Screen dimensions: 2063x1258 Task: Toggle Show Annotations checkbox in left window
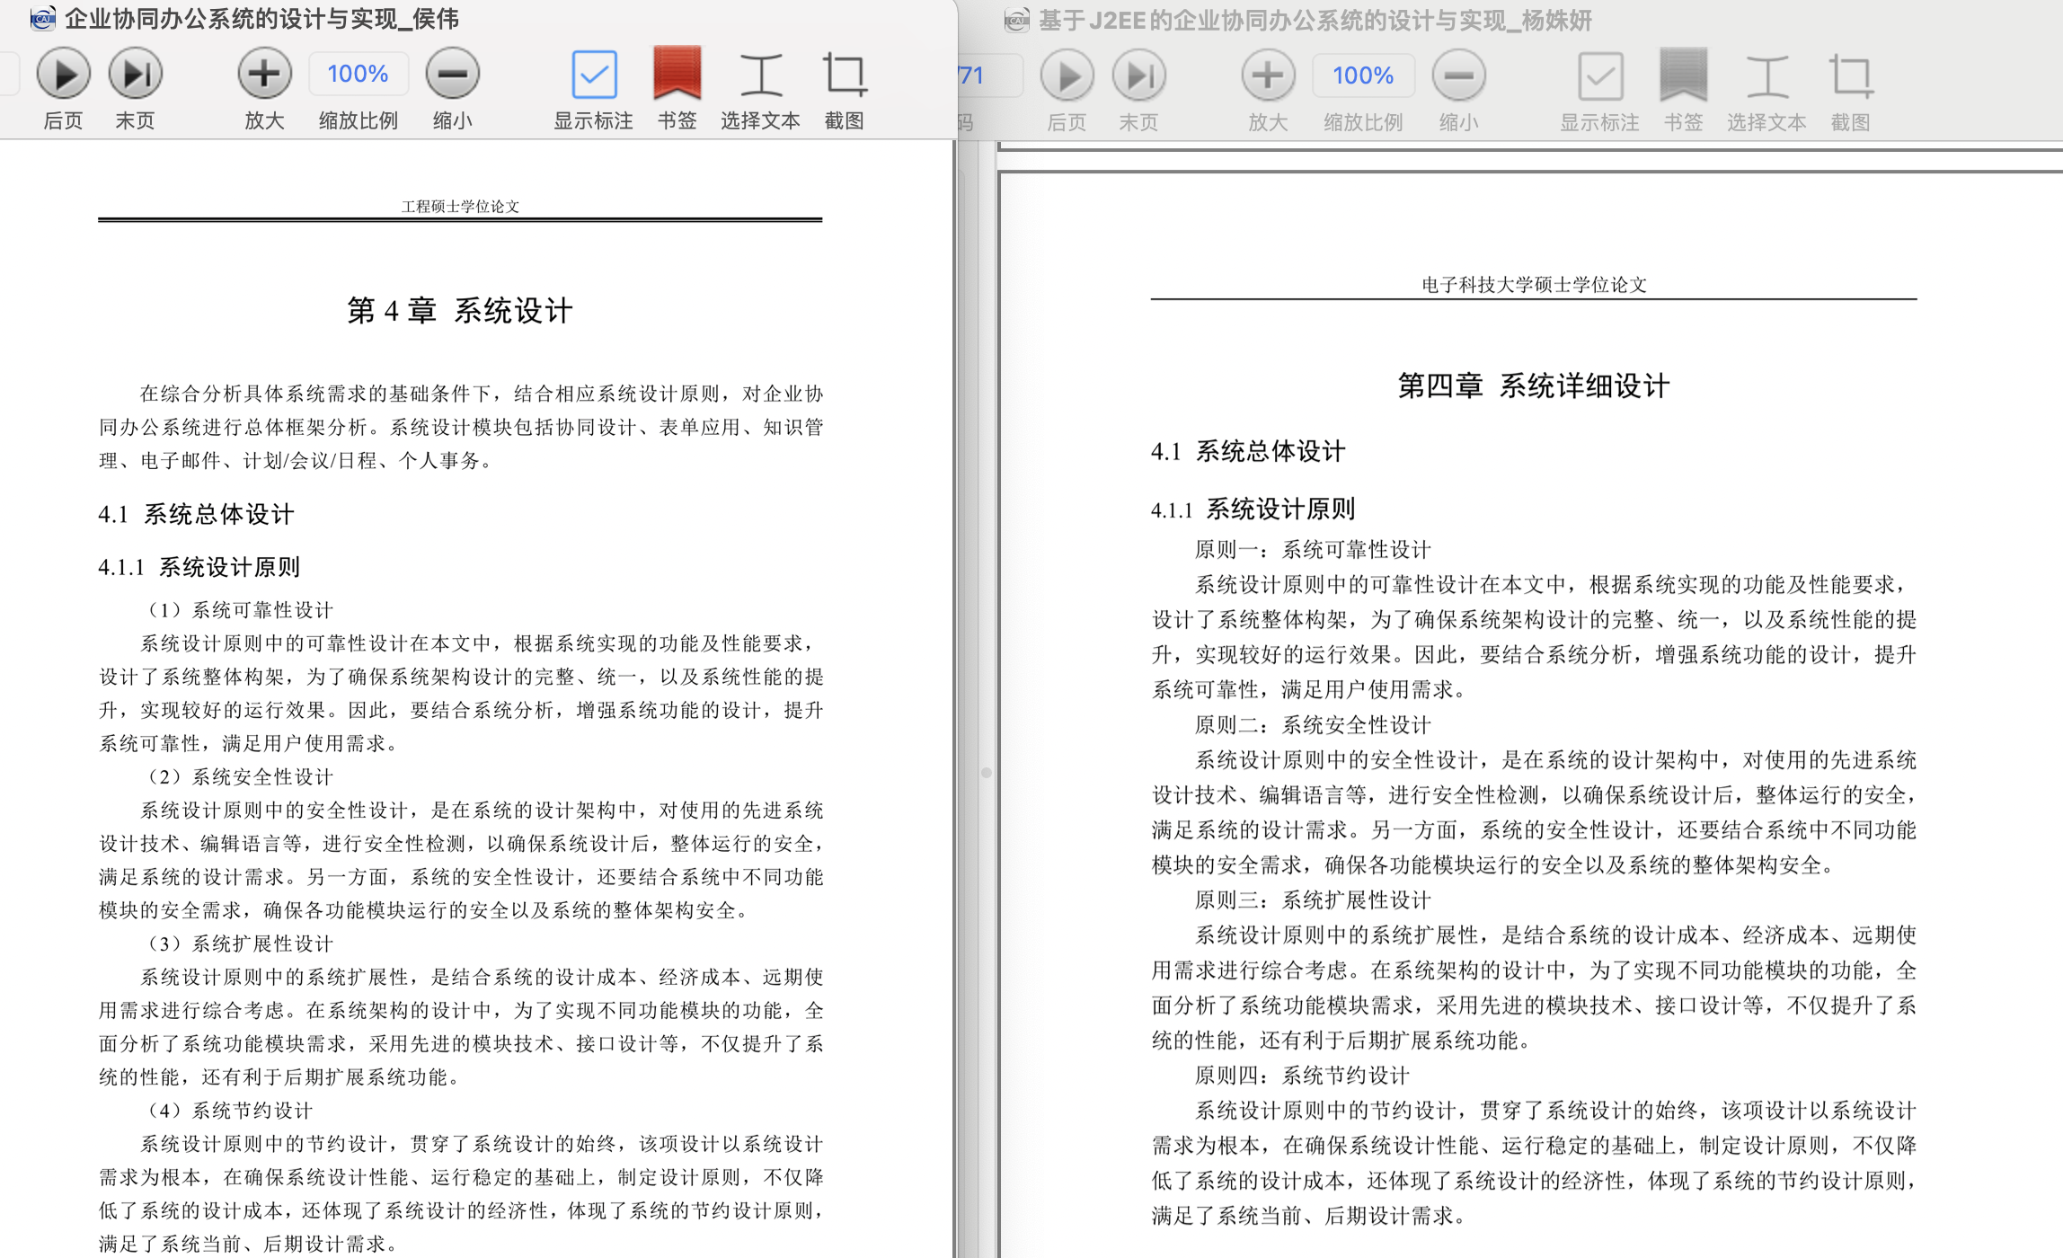[594, 74]
